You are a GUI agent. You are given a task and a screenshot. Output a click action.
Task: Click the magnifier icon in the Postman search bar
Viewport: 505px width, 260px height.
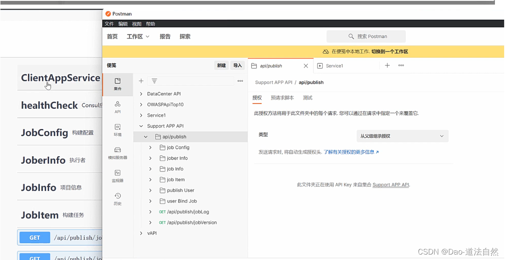click(351, 36)
